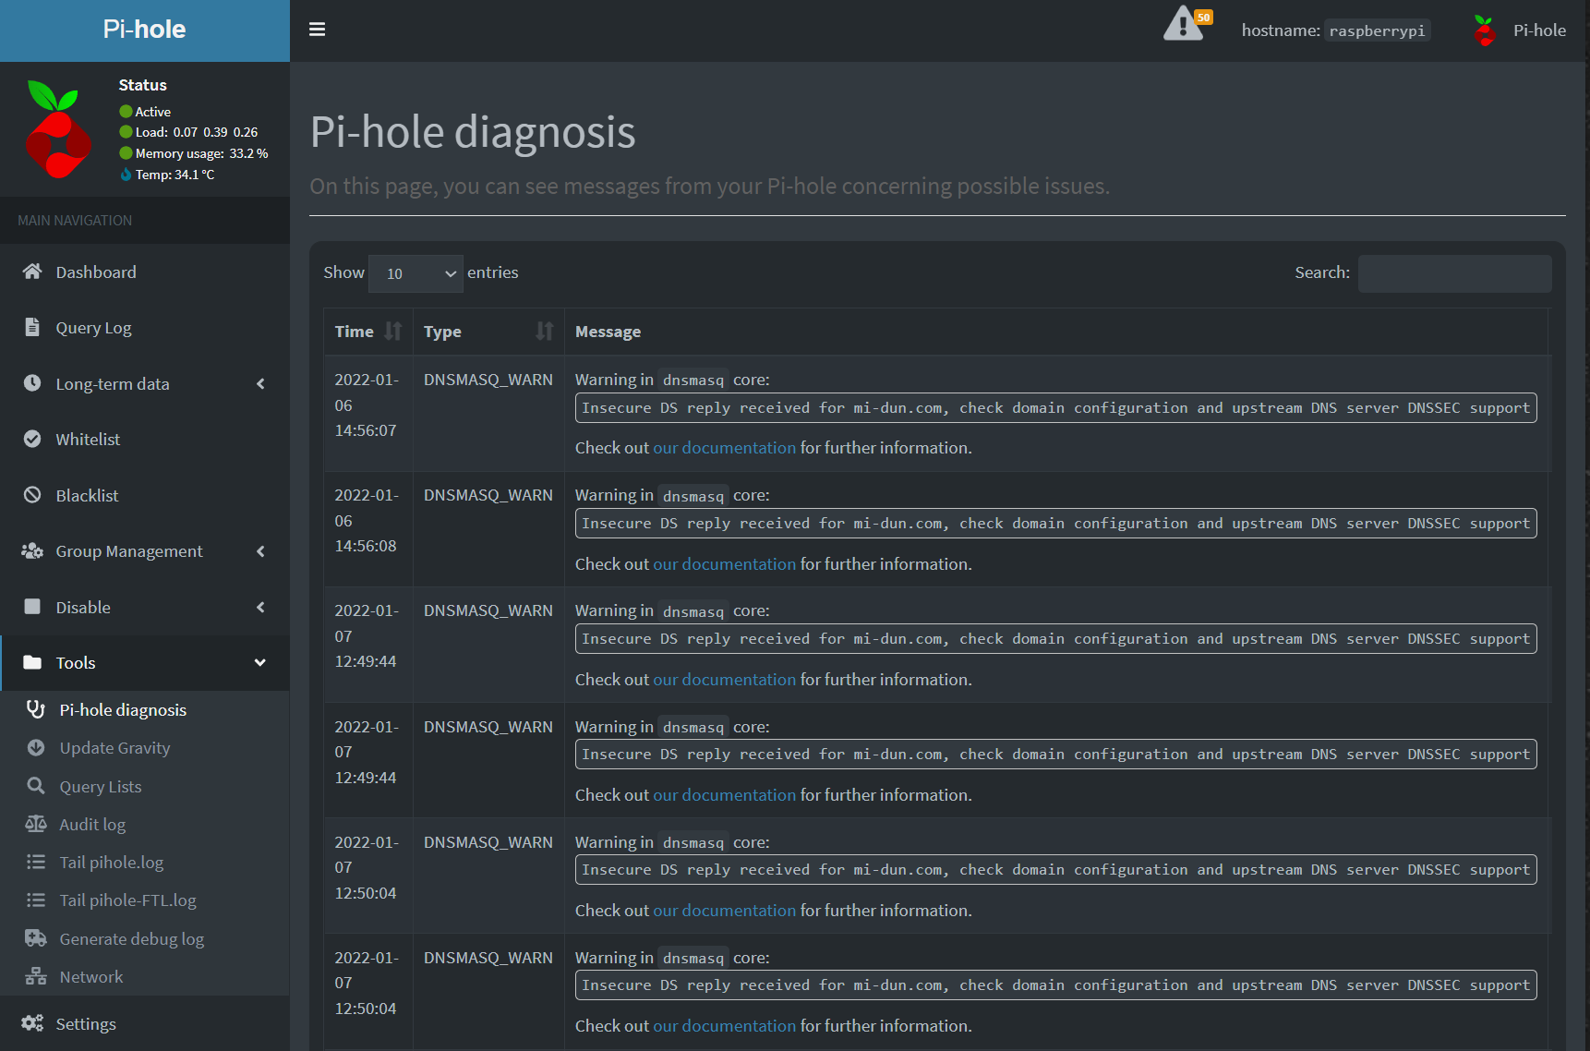Click the large Pi-hole logo in status panel
Image resolution: width=1590 pixels, height=1051 pixels.
pos(57,129)
